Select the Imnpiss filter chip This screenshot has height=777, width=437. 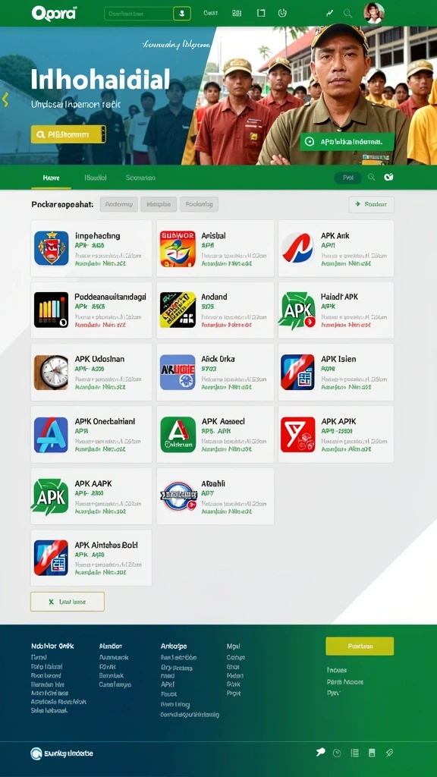point(159,204)
